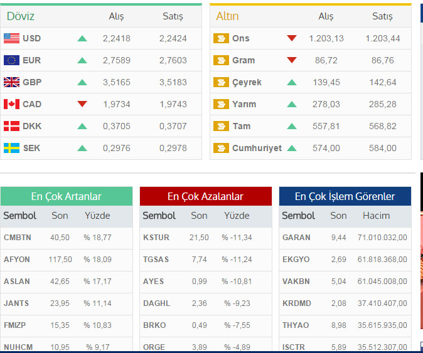
Task: Click the green up arrow for Çeyrek
Action: coord(291,82)
